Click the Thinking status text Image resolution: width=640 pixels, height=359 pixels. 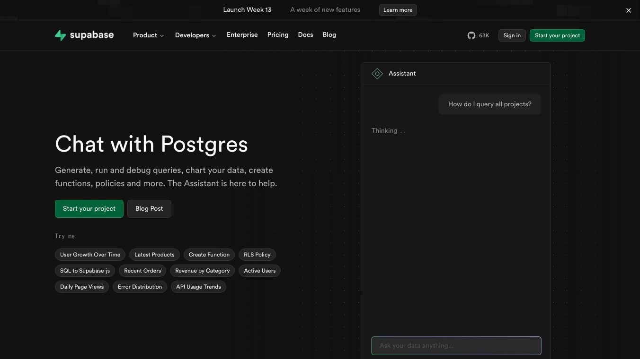[389, 131]
